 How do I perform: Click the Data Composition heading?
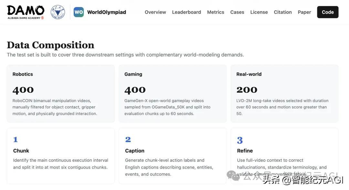[x=50, y=45]
